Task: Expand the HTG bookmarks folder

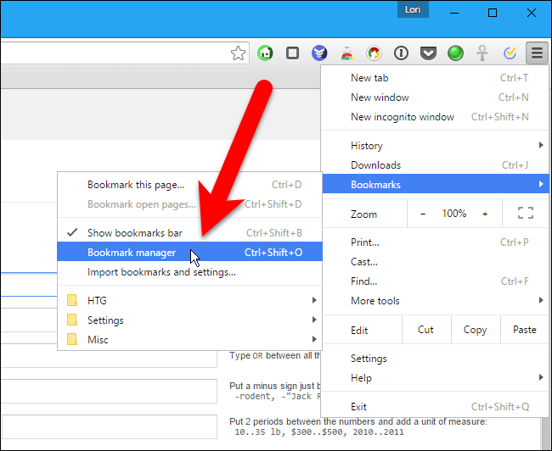Action: point(97,300)
